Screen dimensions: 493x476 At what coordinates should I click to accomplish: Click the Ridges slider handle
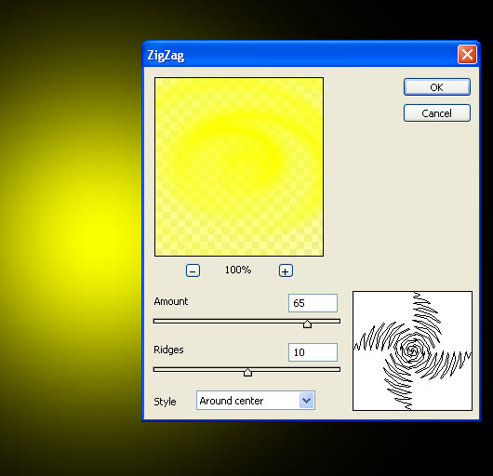247,372
